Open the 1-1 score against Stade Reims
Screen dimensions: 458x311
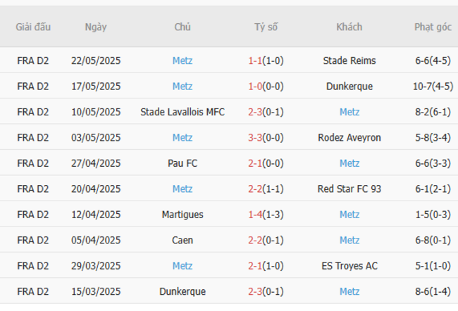[255, 61]
